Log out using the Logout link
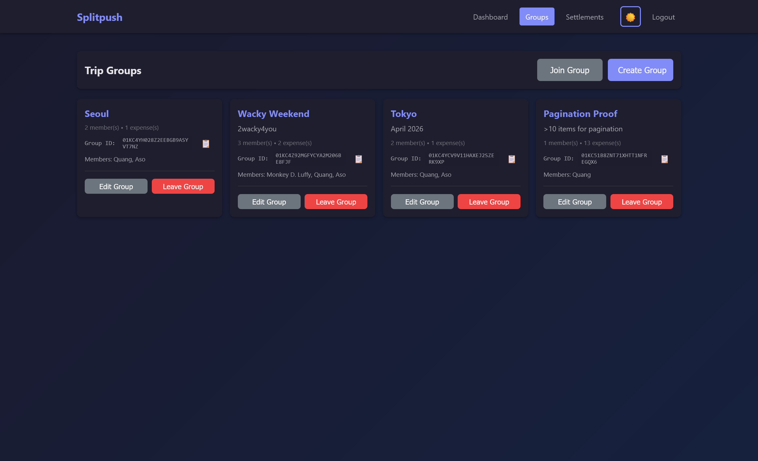This screenshot has height=461, width=758. [x=663, y=17]
